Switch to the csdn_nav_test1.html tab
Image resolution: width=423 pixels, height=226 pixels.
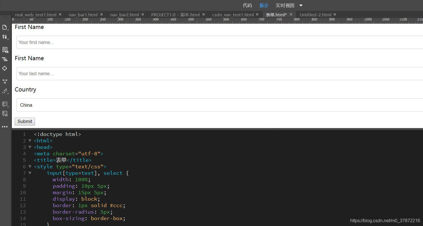pyautogui.click(x=233, y=15)
